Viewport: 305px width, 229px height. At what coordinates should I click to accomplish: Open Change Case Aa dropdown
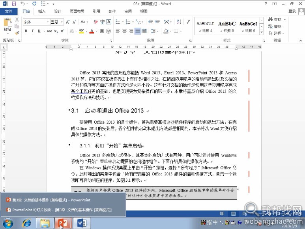tap(84, 22)
